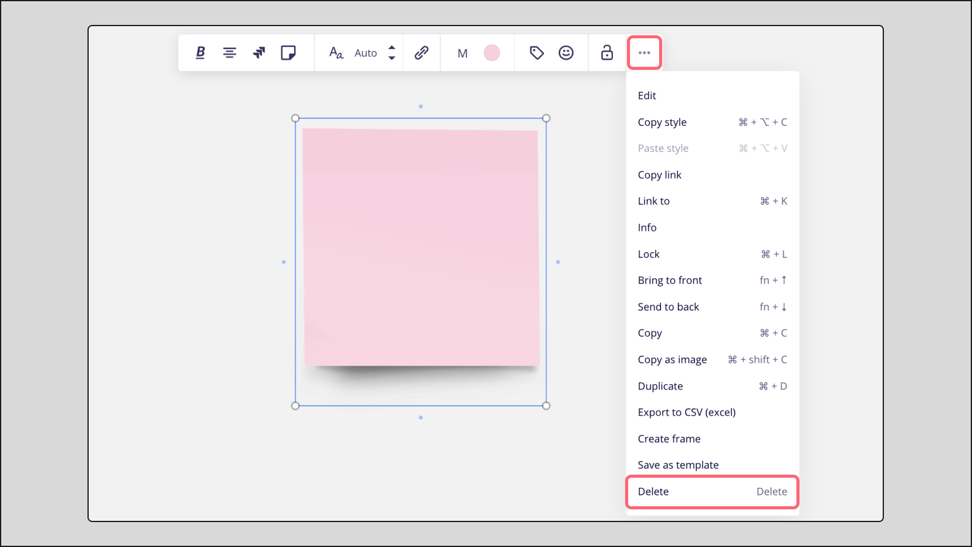Click Delete at the menu bottom
This screenshot has width=972, height=547.
click(x=653, y=492)
